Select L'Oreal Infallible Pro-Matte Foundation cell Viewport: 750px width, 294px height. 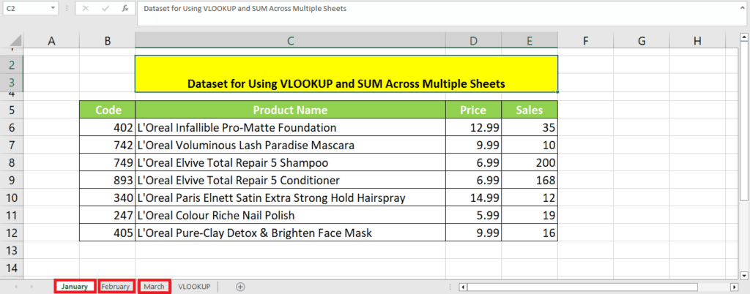pos(290,128)
